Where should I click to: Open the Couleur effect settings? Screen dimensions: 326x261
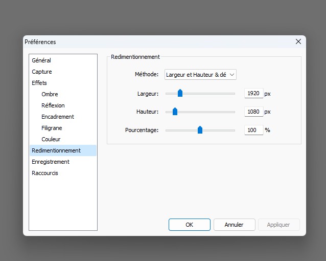tap(51, 139)
